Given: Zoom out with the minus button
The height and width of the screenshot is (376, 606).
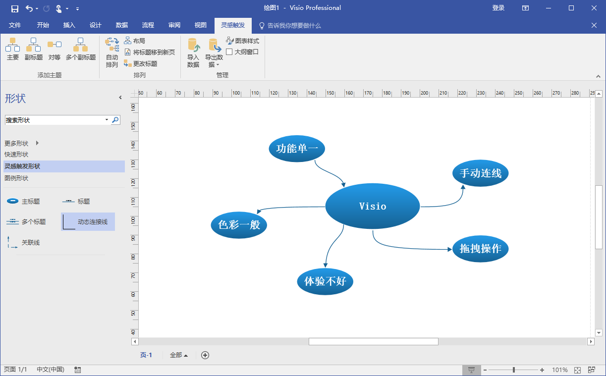Looking at the screenshot, I should pos(485,370).
